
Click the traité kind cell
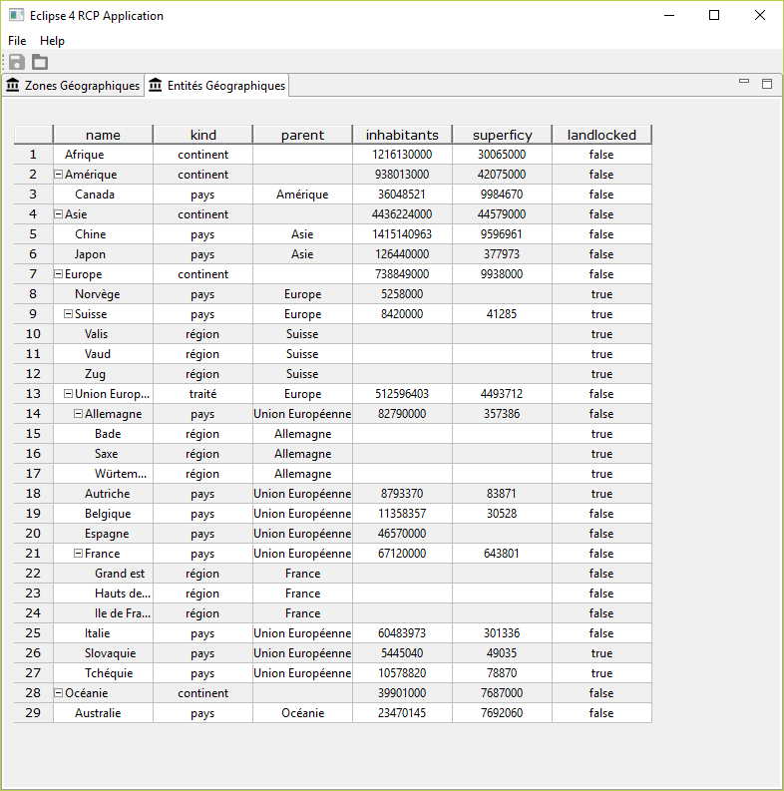pyautogui.click(x=202, y=393)
